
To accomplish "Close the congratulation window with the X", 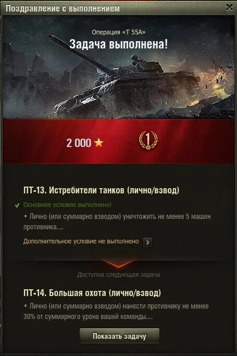I will (229, 7).
